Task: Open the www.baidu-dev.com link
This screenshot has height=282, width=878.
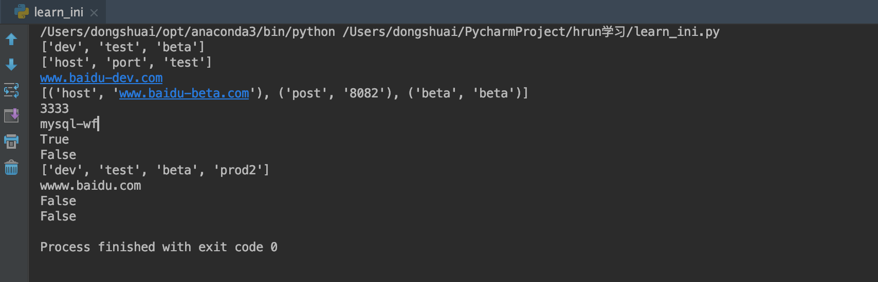Action: (x=101, y=78)
